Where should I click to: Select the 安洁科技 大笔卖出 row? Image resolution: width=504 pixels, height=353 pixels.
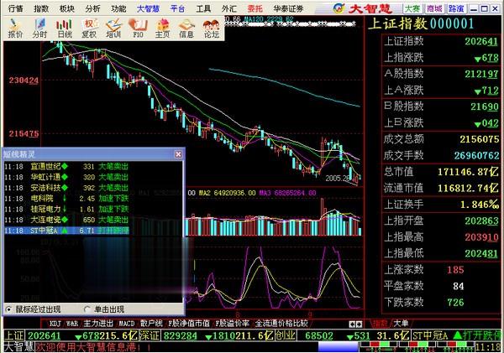[x=66, y=188]
